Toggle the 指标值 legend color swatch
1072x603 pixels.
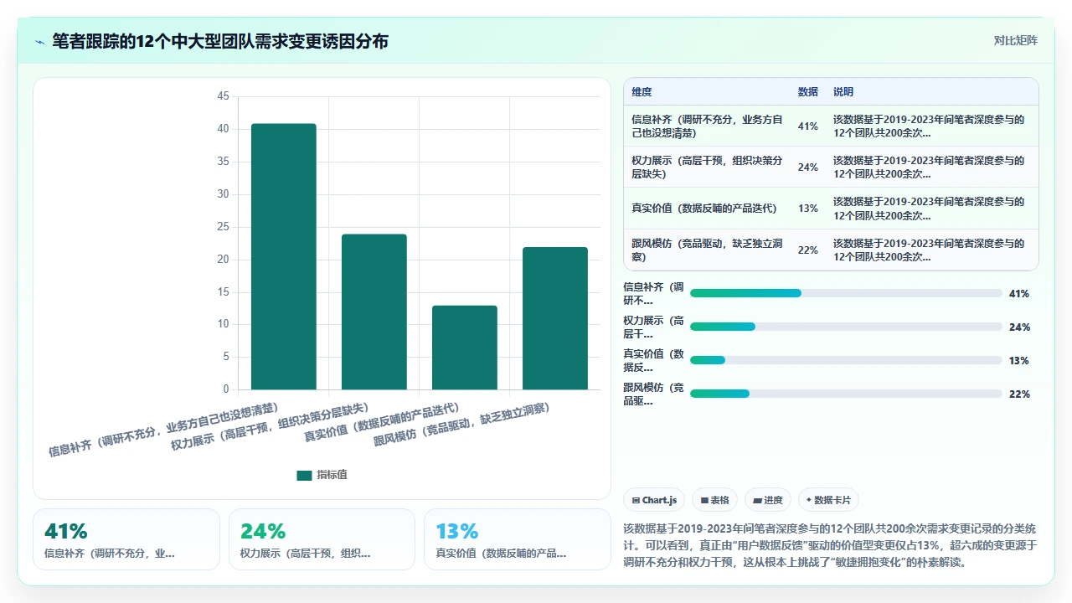pos(304,475)
